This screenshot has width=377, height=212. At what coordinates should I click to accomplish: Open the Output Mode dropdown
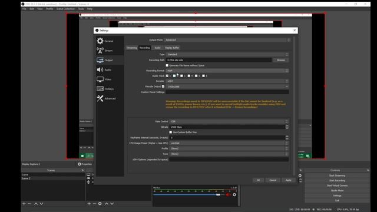[227, 40]
